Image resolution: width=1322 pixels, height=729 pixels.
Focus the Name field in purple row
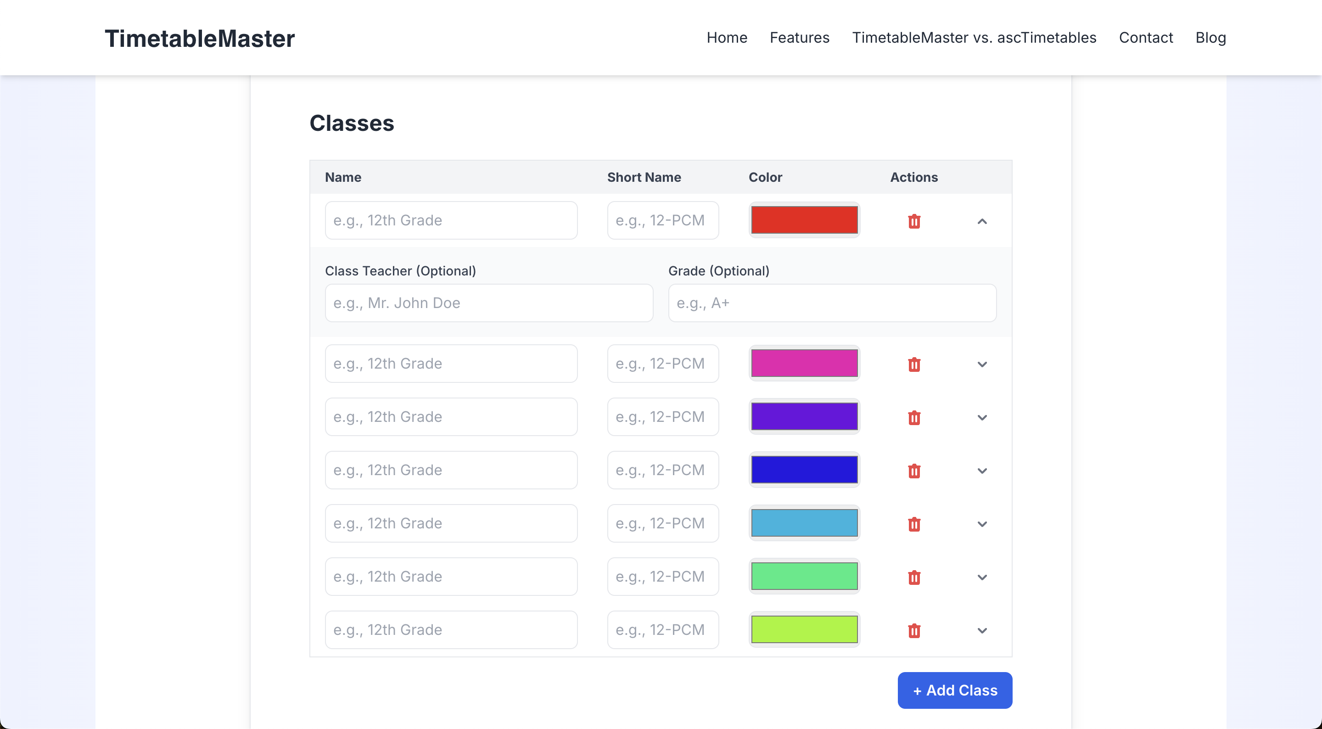451,417
